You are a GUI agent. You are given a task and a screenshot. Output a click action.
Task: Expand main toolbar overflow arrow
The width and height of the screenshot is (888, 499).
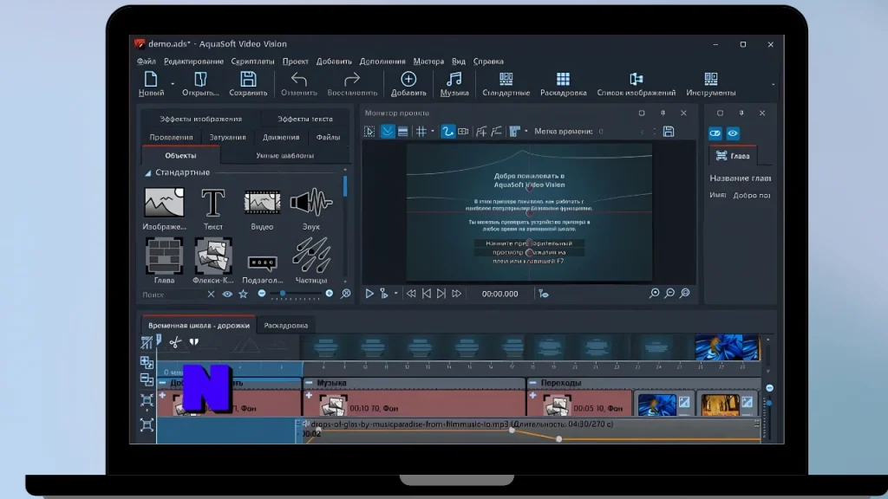[773, 84]
